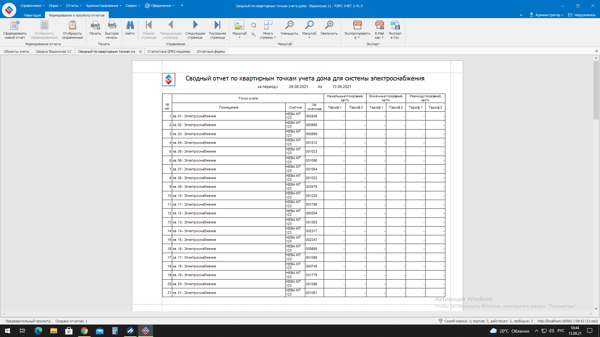Close all document tabs with right X
This screenshot has height=337, width=600.
pos(597,51)
